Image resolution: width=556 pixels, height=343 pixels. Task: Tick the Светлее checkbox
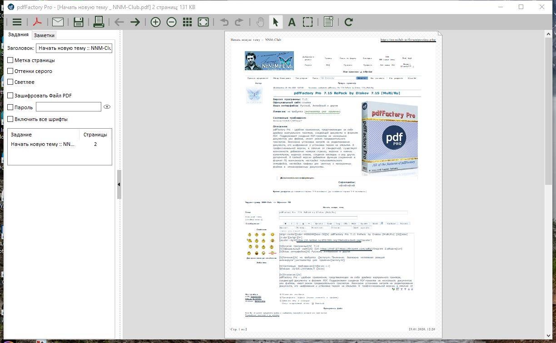tap(10, 82)
